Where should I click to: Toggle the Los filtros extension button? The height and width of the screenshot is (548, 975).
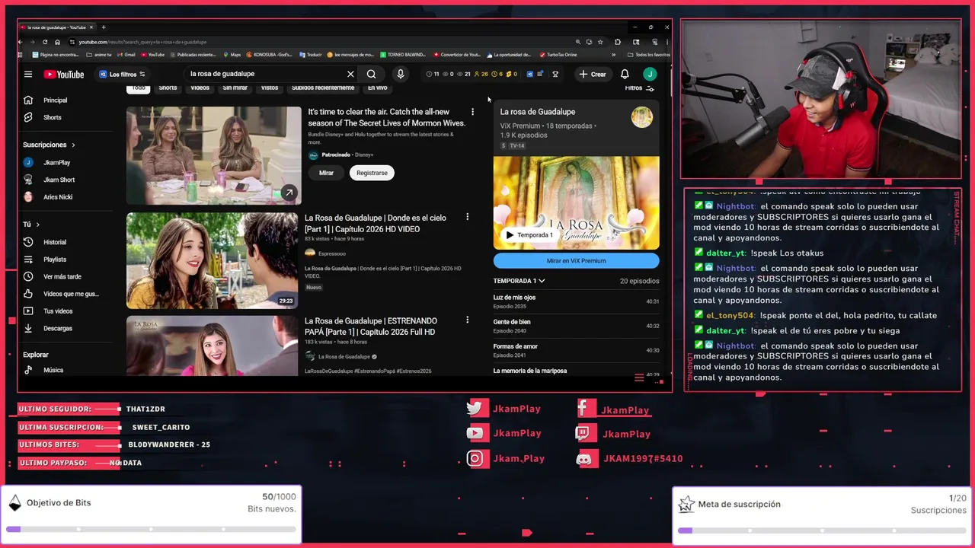(122, 74)
